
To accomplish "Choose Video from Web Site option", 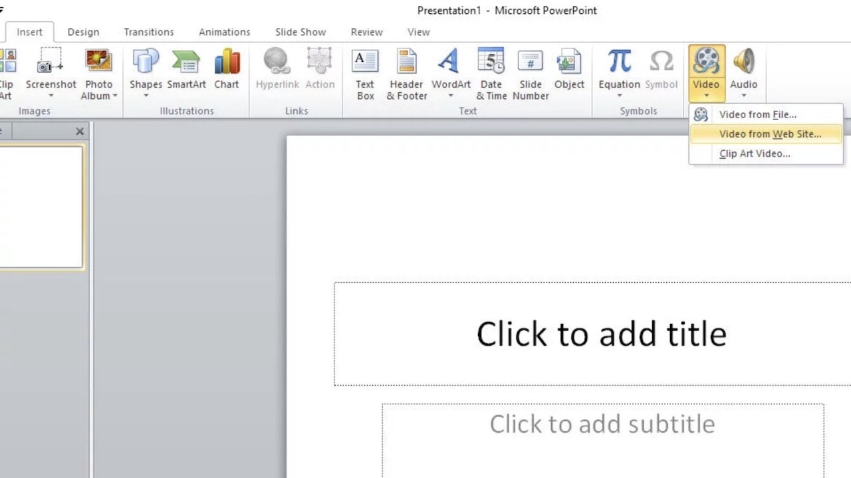I will 766,134.
